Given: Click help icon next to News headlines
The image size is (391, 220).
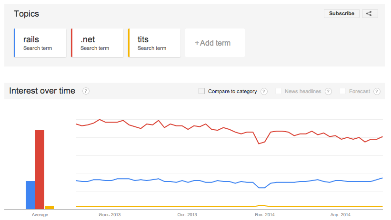Looking at the screenshot, I should [328, 91].
